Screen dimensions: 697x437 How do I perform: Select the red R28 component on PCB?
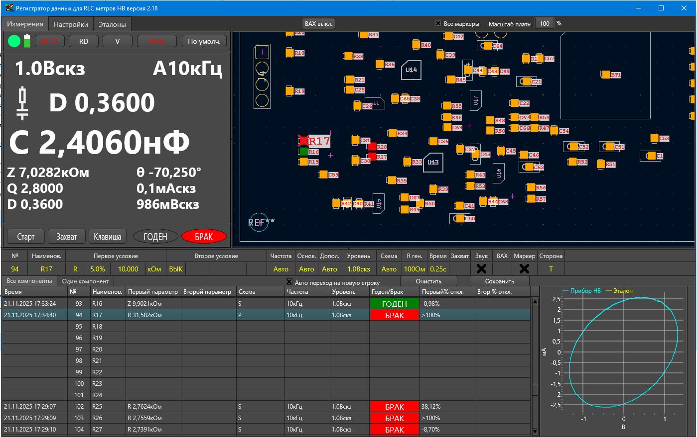pos(372,147)
